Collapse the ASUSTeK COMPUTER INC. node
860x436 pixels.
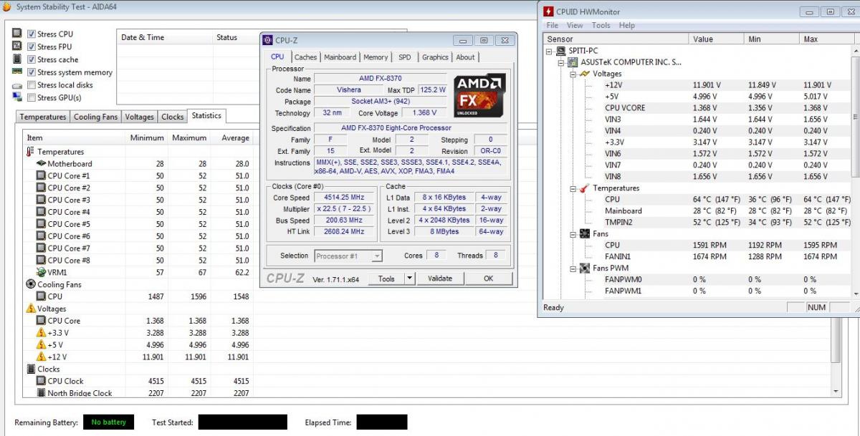click(x=561, y=62)
